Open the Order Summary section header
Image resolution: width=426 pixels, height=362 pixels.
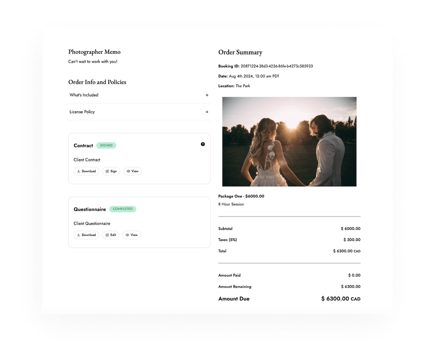(x=240, y=52)
